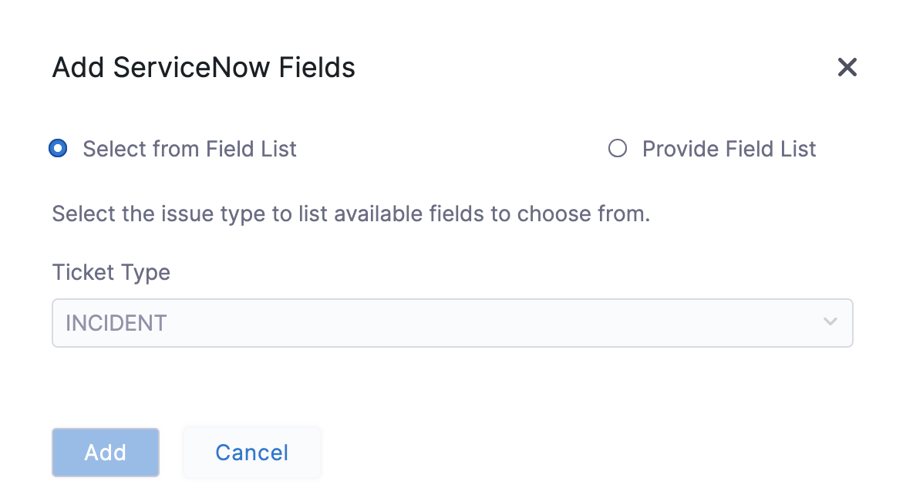The width and height of the screenshot is (913, 498).
Task: Click the word "ServiceNow" in the heading
Action: 192,68
